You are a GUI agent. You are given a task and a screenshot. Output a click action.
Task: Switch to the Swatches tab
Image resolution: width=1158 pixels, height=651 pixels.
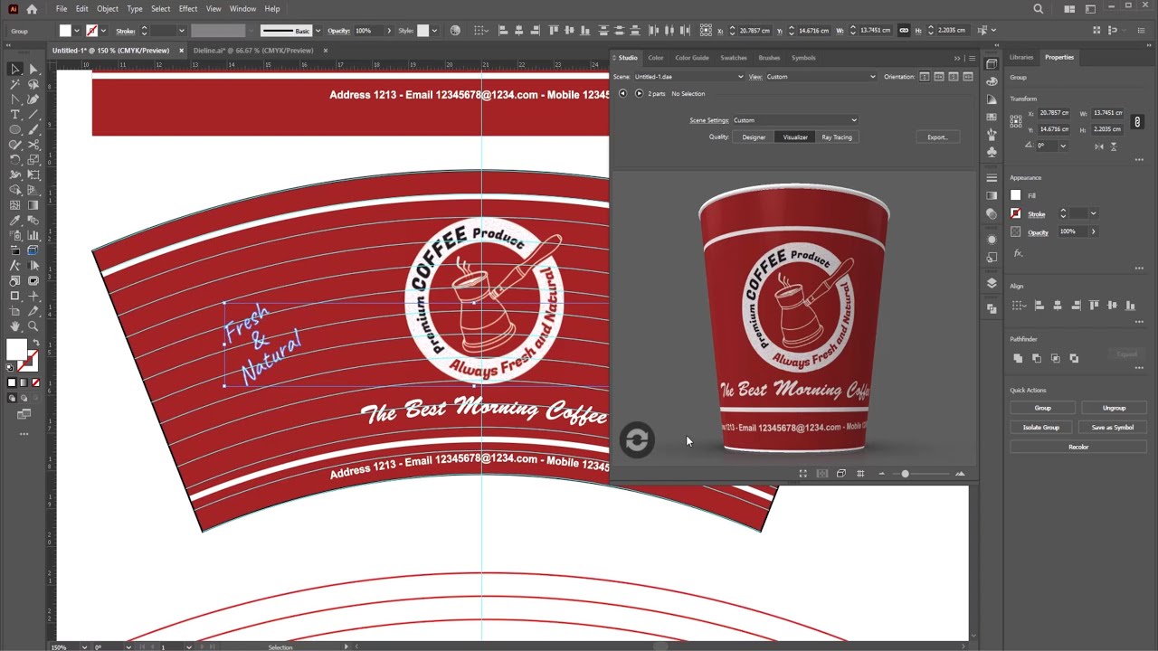[734, 58]
